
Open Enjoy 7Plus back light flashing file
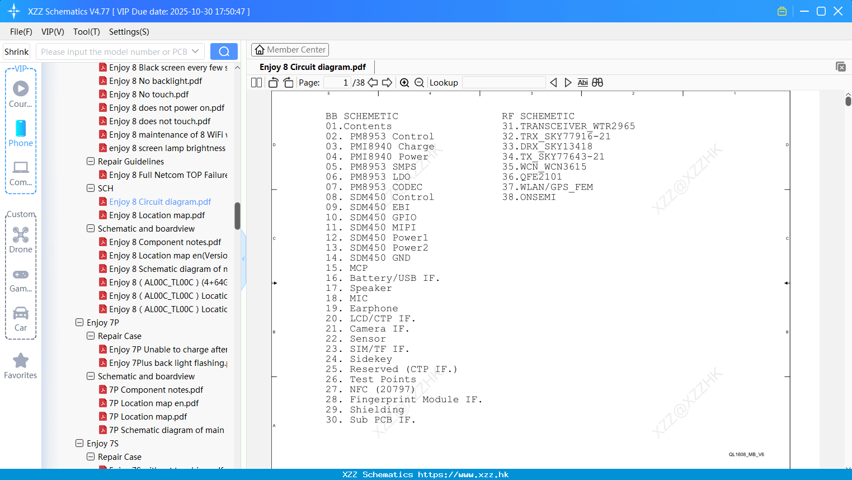pos(168,363)
